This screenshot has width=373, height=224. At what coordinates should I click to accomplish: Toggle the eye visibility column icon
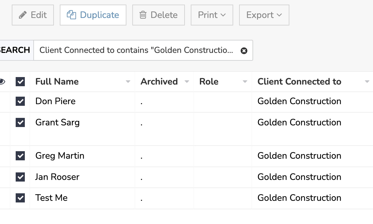point(2,82)
